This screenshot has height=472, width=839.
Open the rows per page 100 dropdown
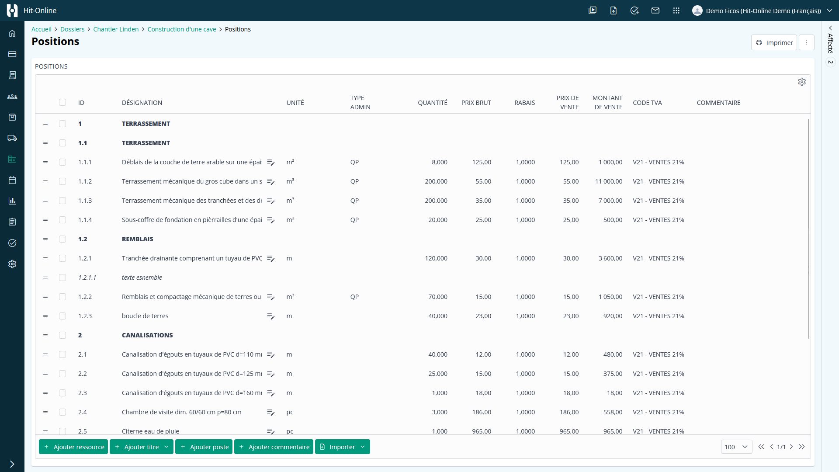click(736, 447)
